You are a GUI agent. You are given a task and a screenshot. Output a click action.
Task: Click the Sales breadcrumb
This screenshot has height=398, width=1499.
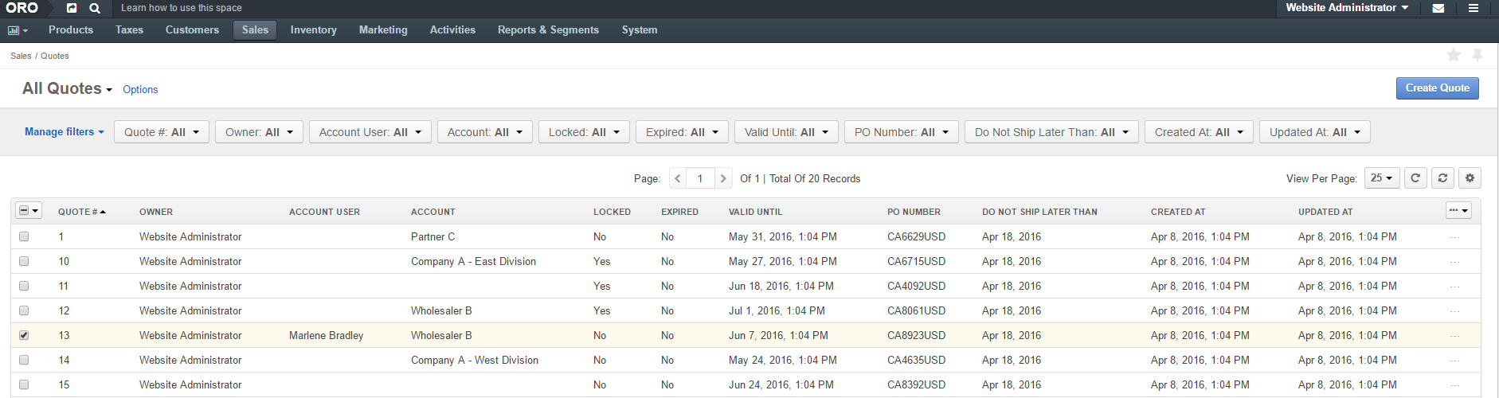(x=21, y=56)
